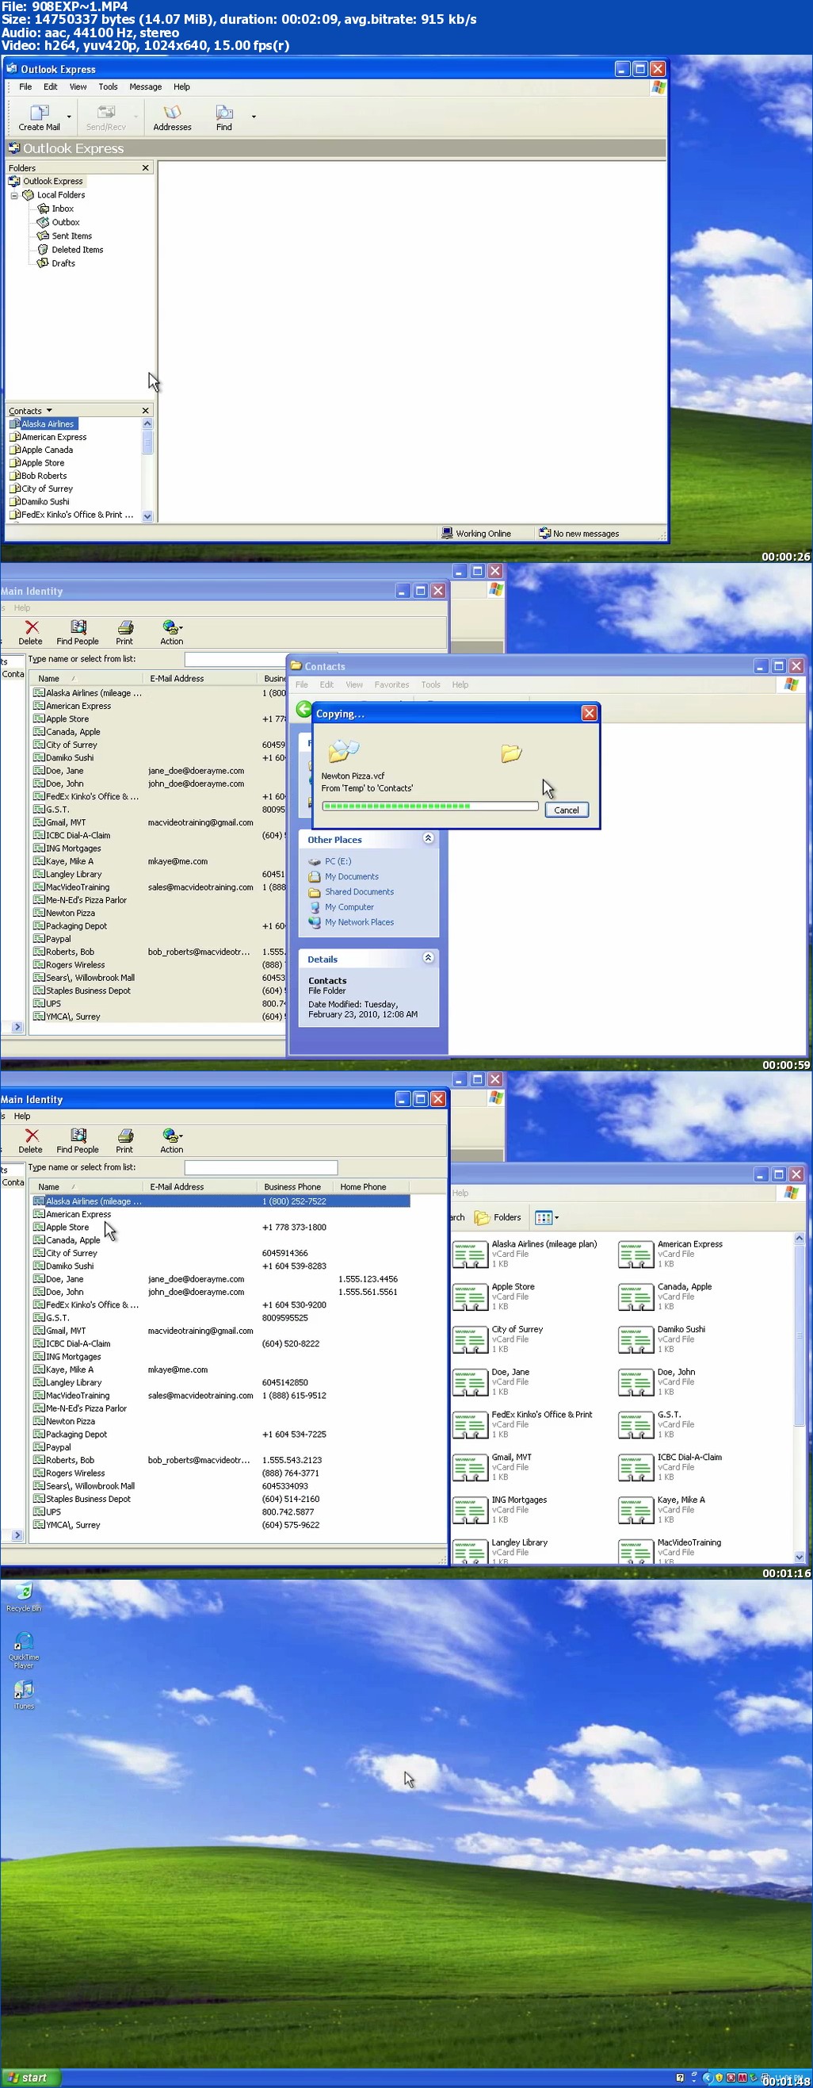Select Apple Canada in the Contacts pane

47,450
